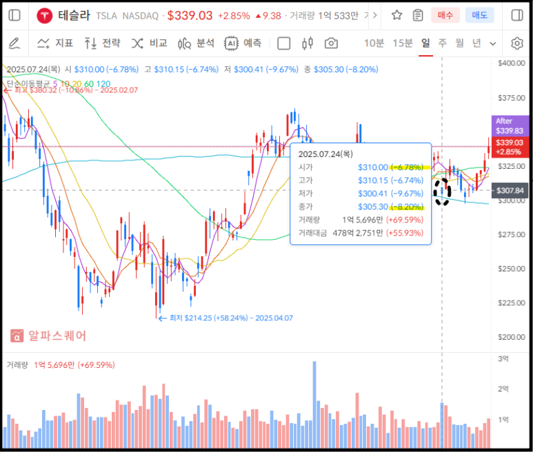The width and height of the screenshot is (533, 452).
Task: Click the 테슬라 stock name
Action: (74, 15)
